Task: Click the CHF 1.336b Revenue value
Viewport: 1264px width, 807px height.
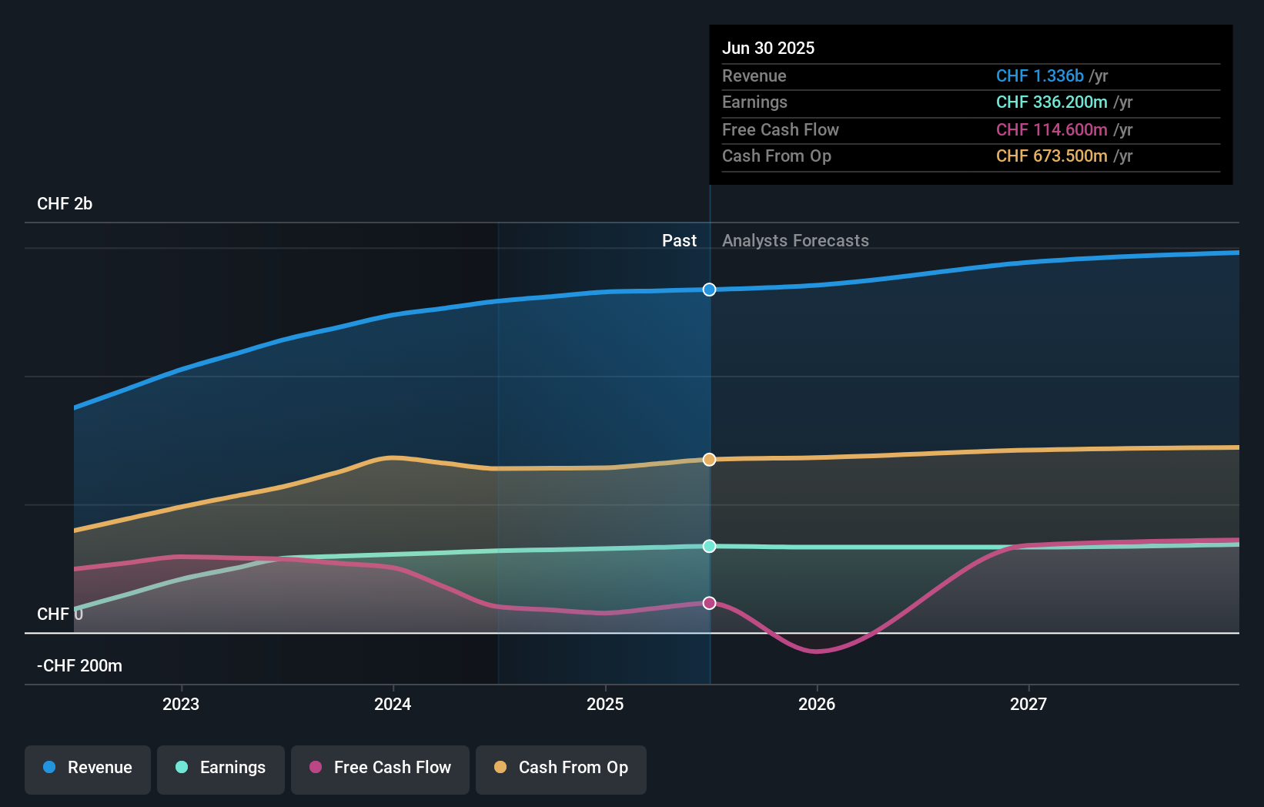Action: [1042, 76]
